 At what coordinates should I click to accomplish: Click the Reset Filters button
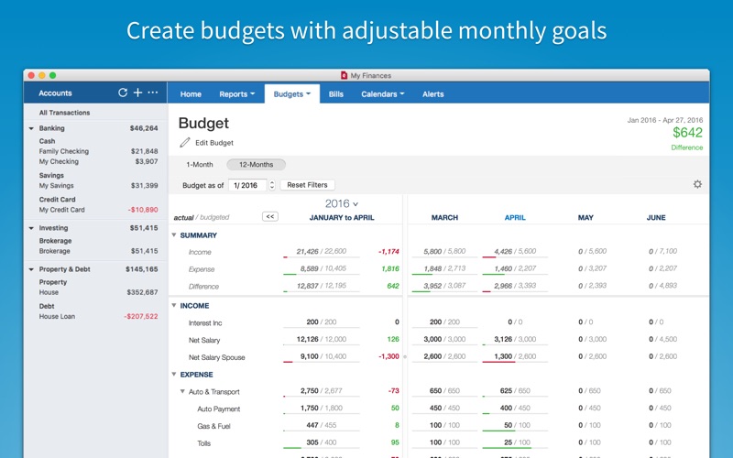pyautogui.click(x=307, y=185)
